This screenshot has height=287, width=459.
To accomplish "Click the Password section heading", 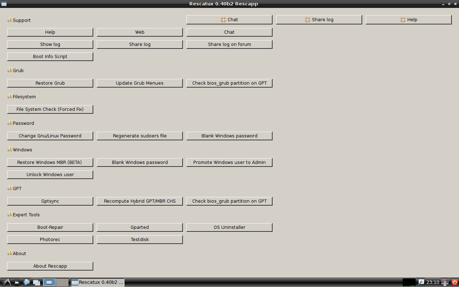I will [21, 123].
